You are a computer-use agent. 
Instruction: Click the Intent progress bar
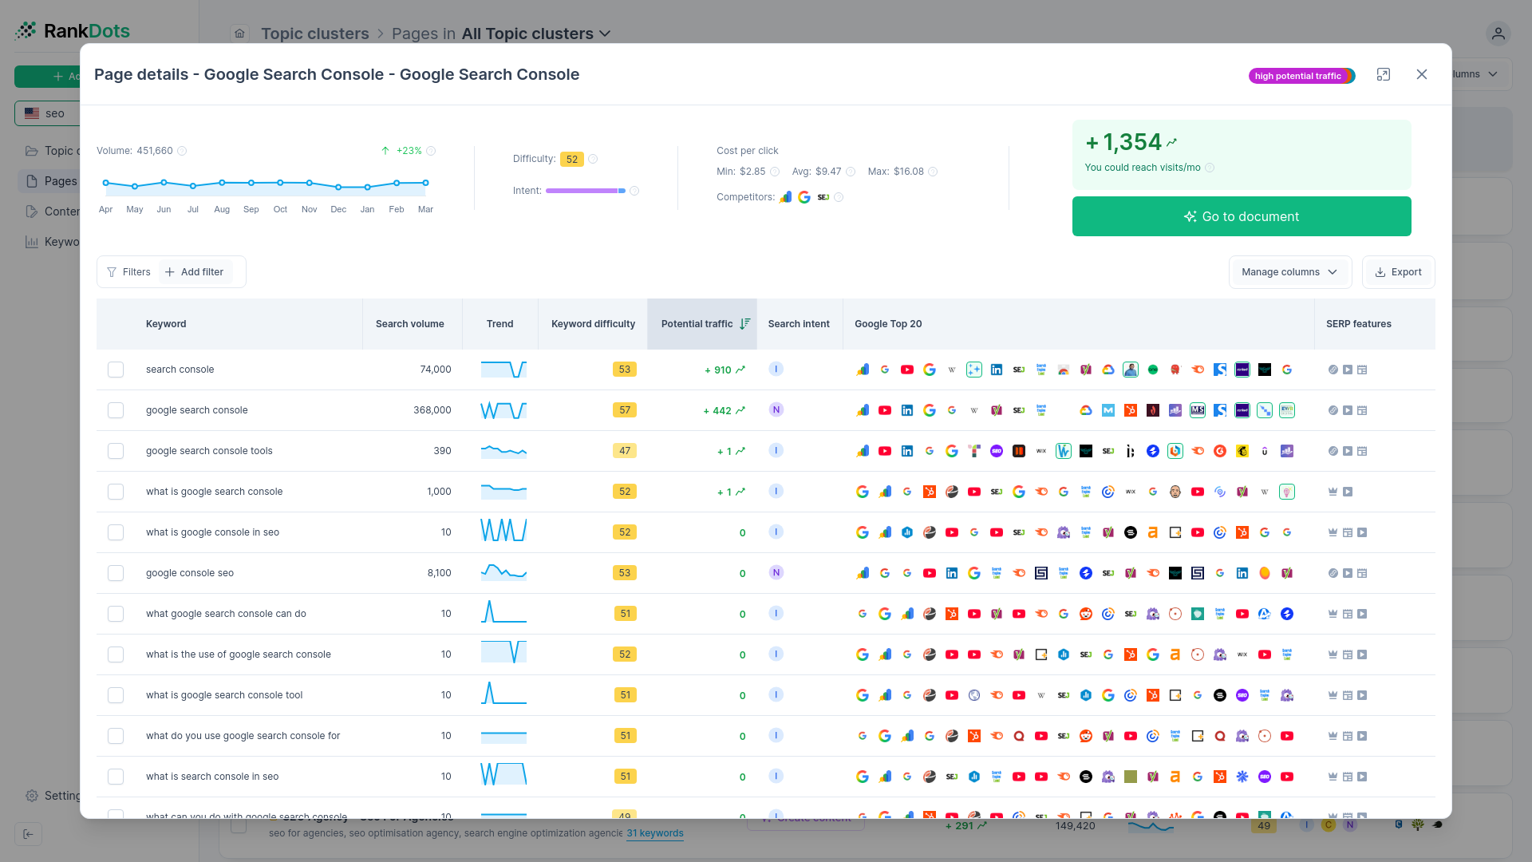[x=586, y=191]
